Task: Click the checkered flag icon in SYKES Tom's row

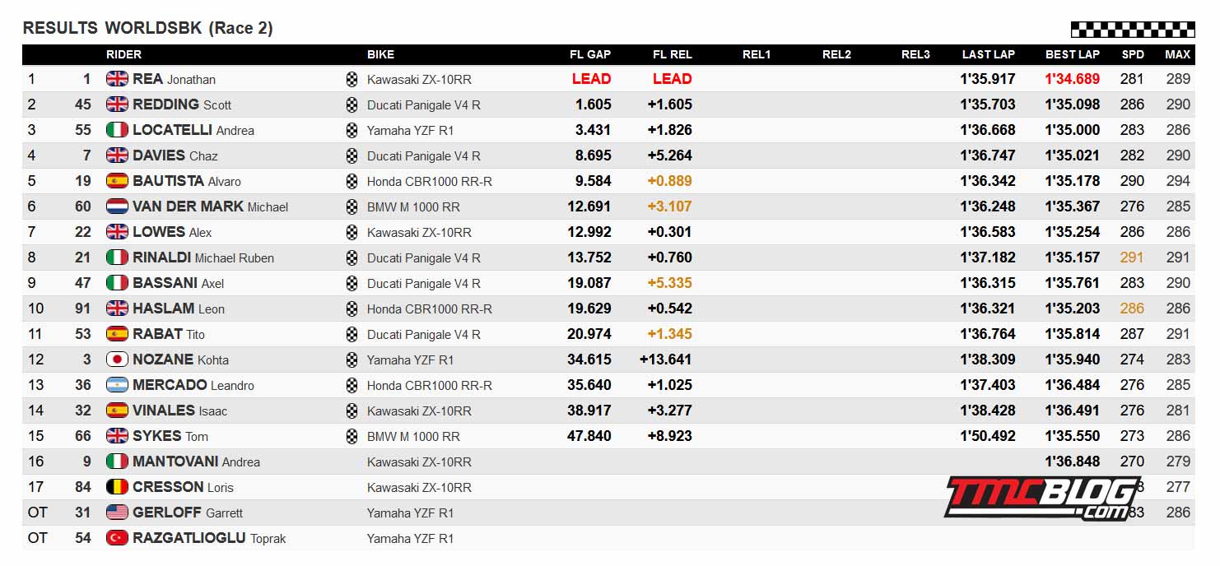Action: (x=352, y=436)
